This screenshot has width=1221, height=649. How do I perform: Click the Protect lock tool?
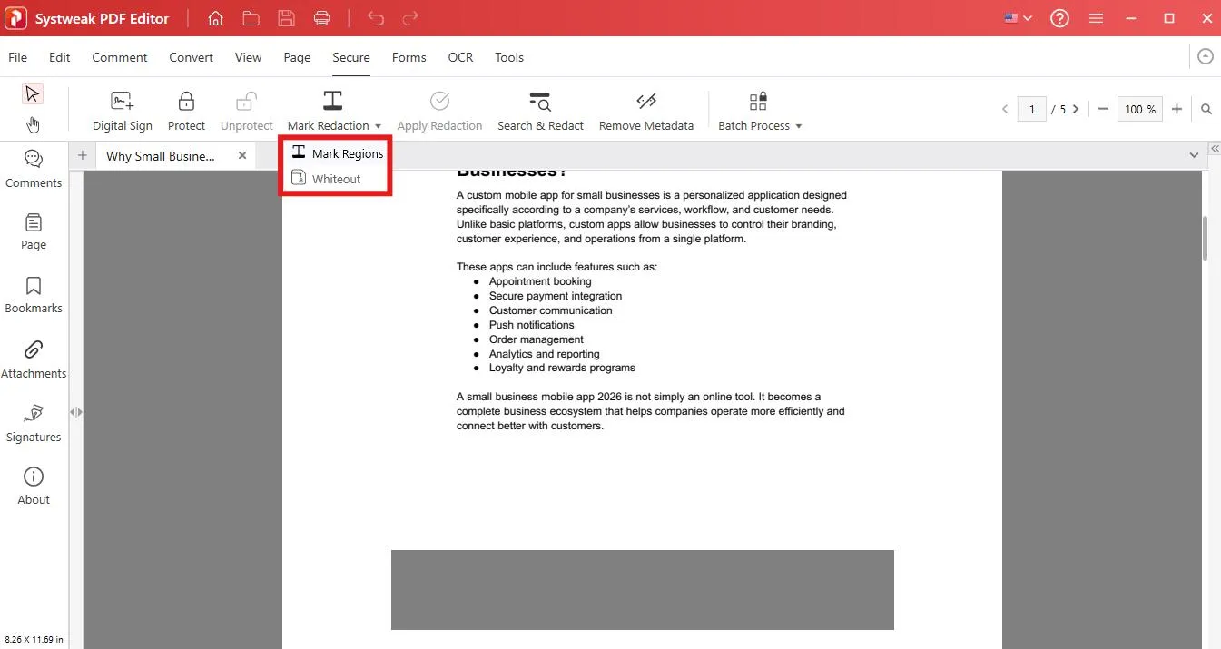pyautogui.click(x=186, y=112)
